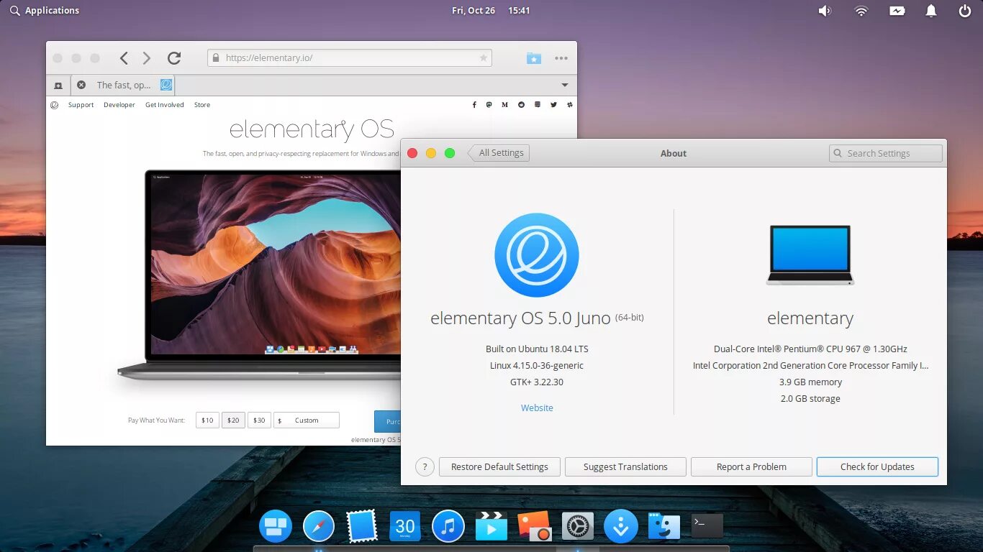Open the browser bookmarks folder icon
983x552 pixels.
[533, 58]
